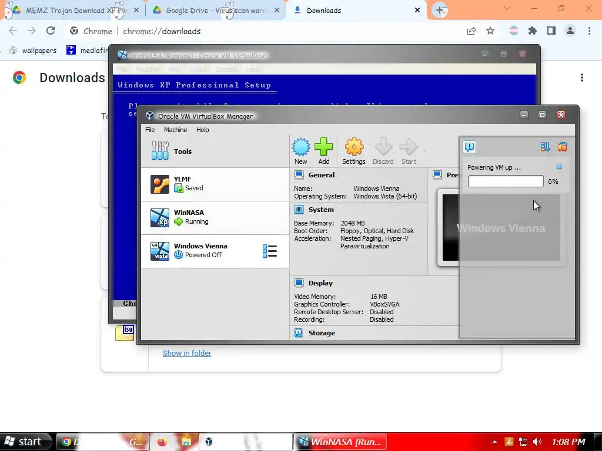Show hidden system tray icons
Image resolution: width=602 pixels, height=451 pixels.
[494, 442]
